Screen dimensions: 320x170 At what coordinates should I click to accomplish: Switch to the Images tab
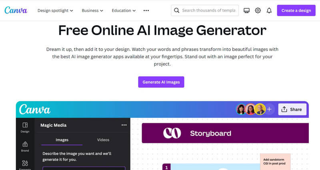62,140
